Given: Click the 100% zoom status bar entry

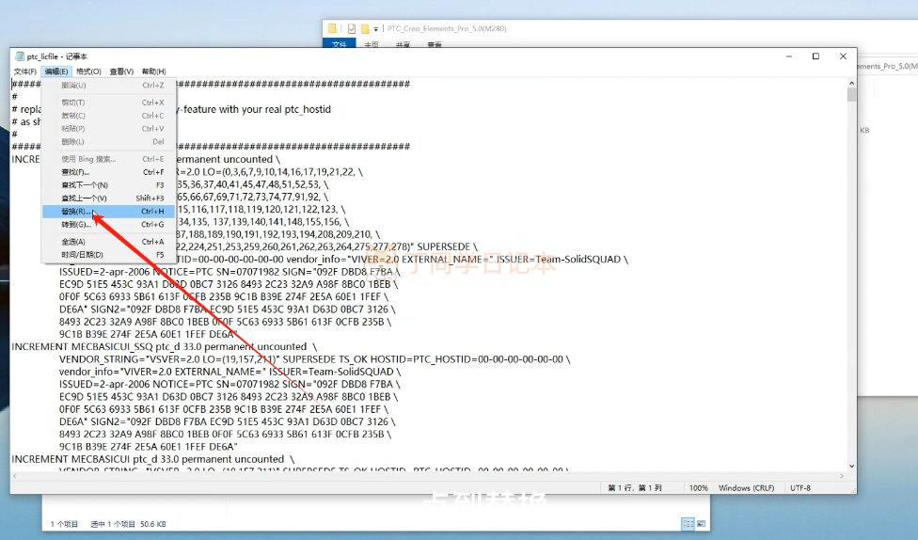Looking at the screenshot, I should 699,488.
